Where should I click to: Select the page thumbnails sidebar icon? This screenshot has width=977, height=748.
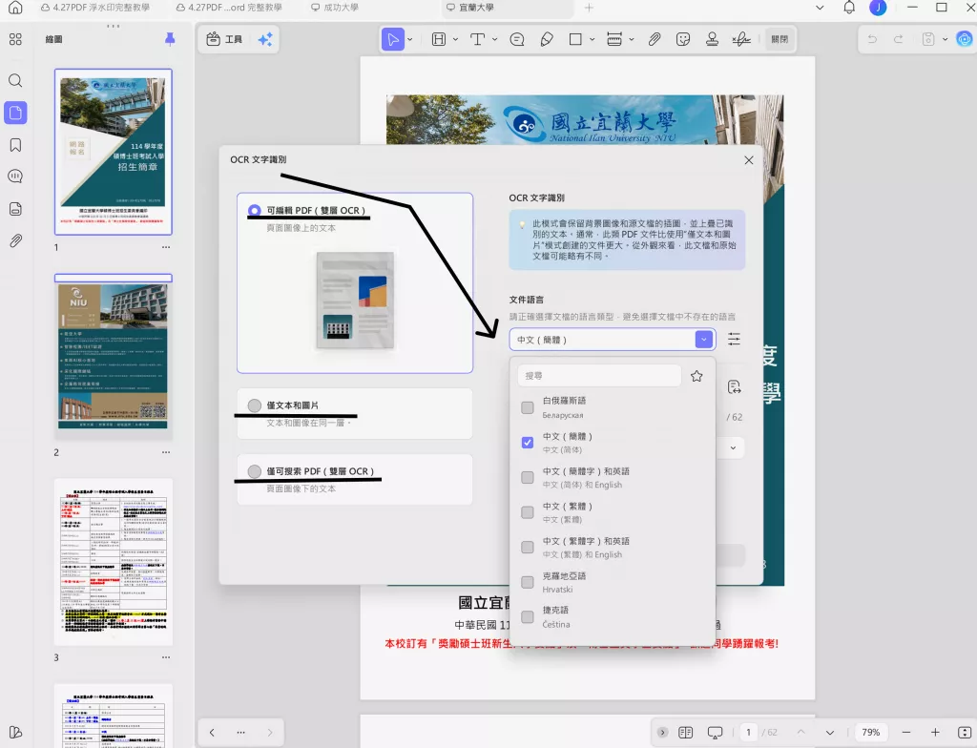pyautogui.click(x=15, y=113)
